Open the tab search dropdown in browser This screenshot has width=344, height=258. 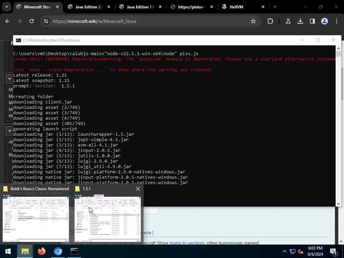tap(7, 7)
